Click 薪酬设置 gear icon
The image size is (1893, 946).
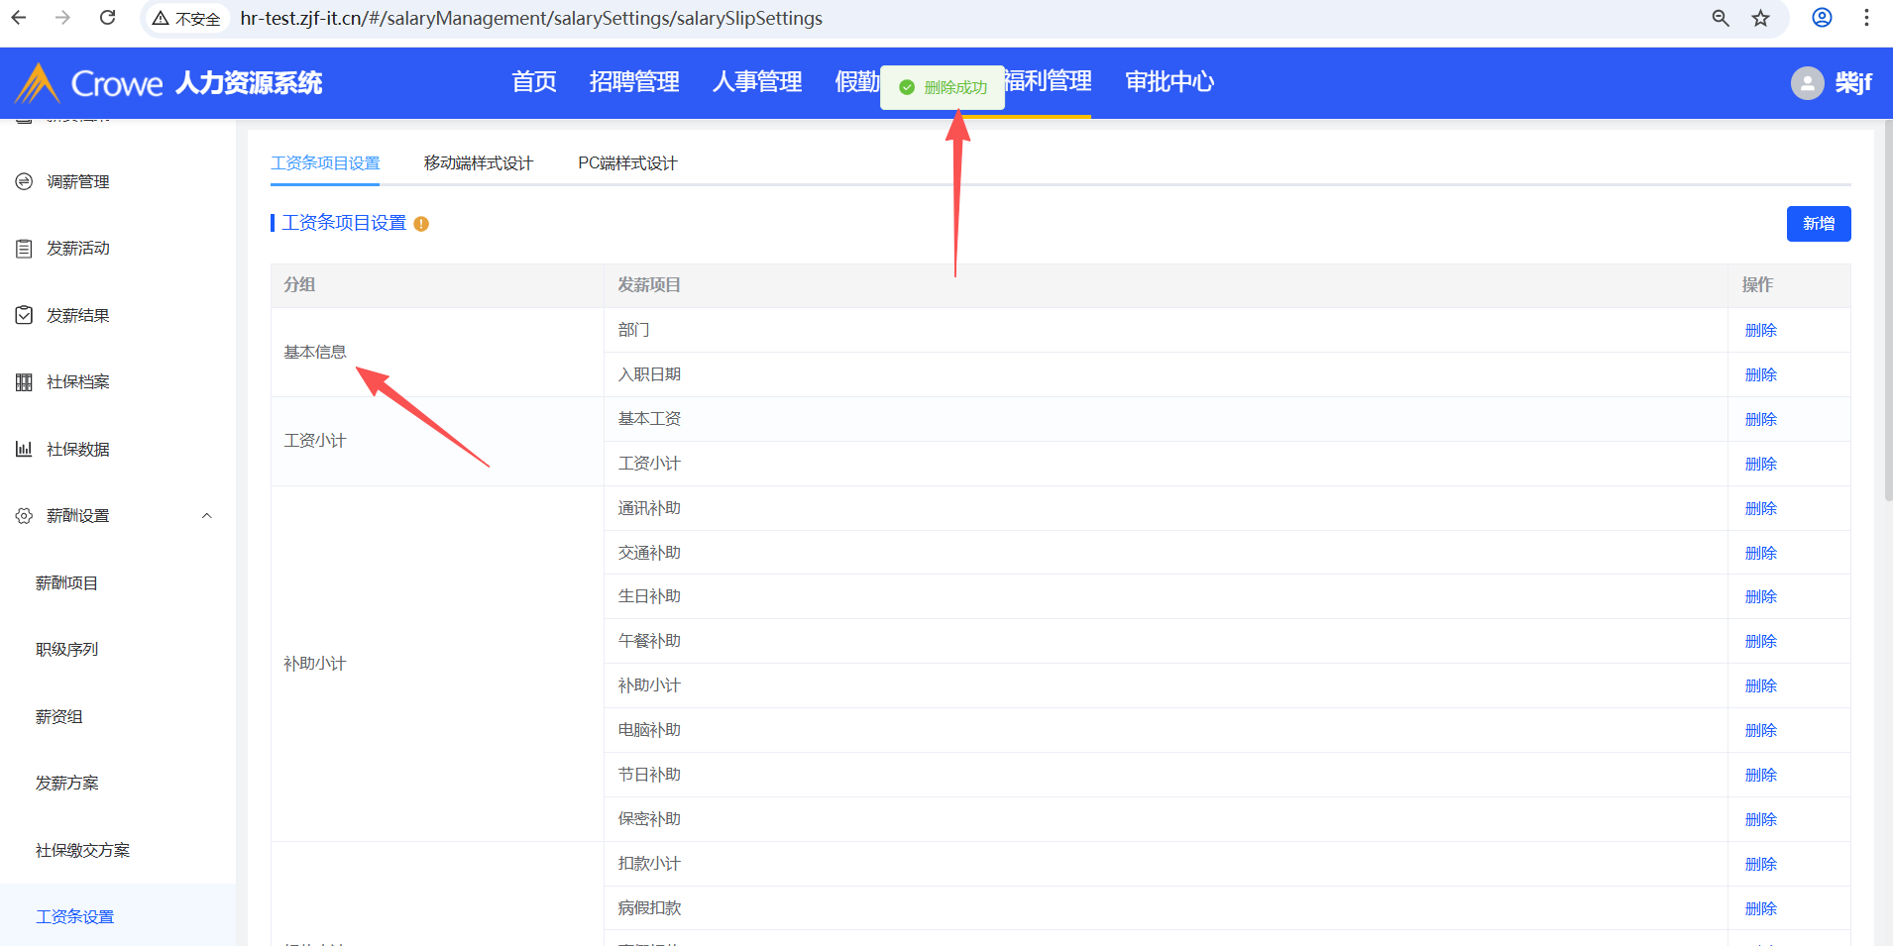[x=24, y=516]
